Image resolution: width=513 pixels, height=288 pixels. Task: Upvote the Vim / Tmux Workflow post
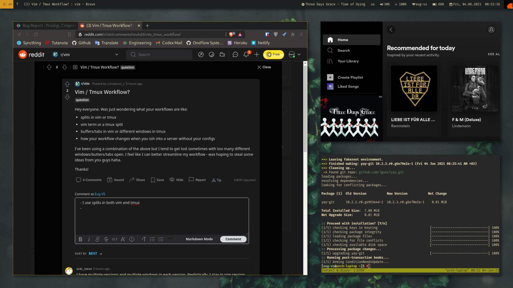[67, 84]
